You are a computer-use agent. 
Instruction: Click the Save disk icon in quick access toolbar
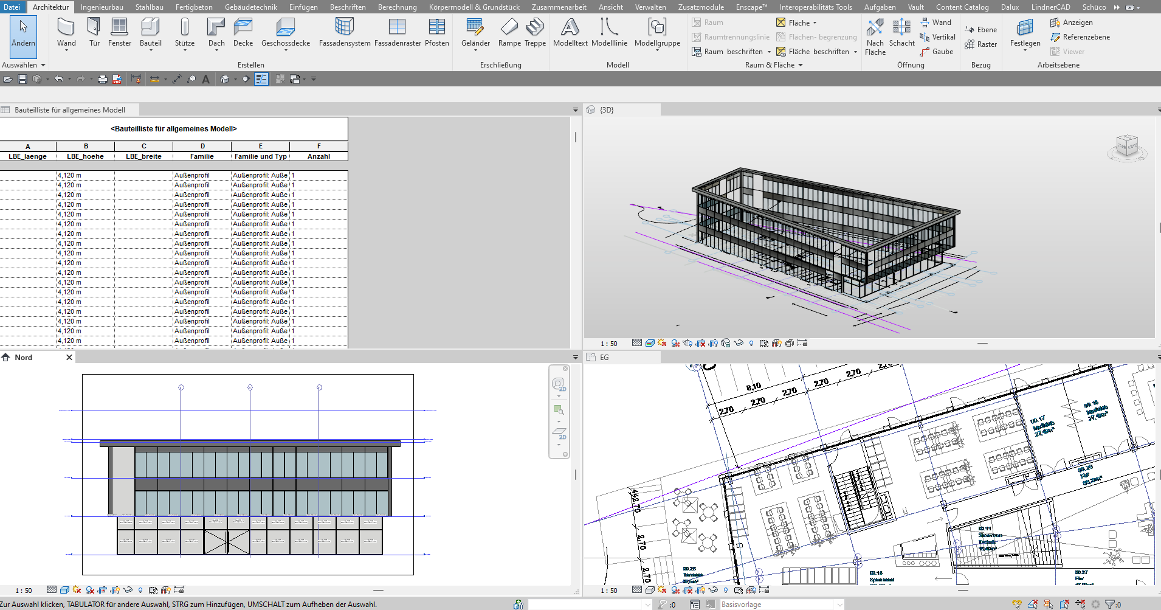(x=22, y=79)
